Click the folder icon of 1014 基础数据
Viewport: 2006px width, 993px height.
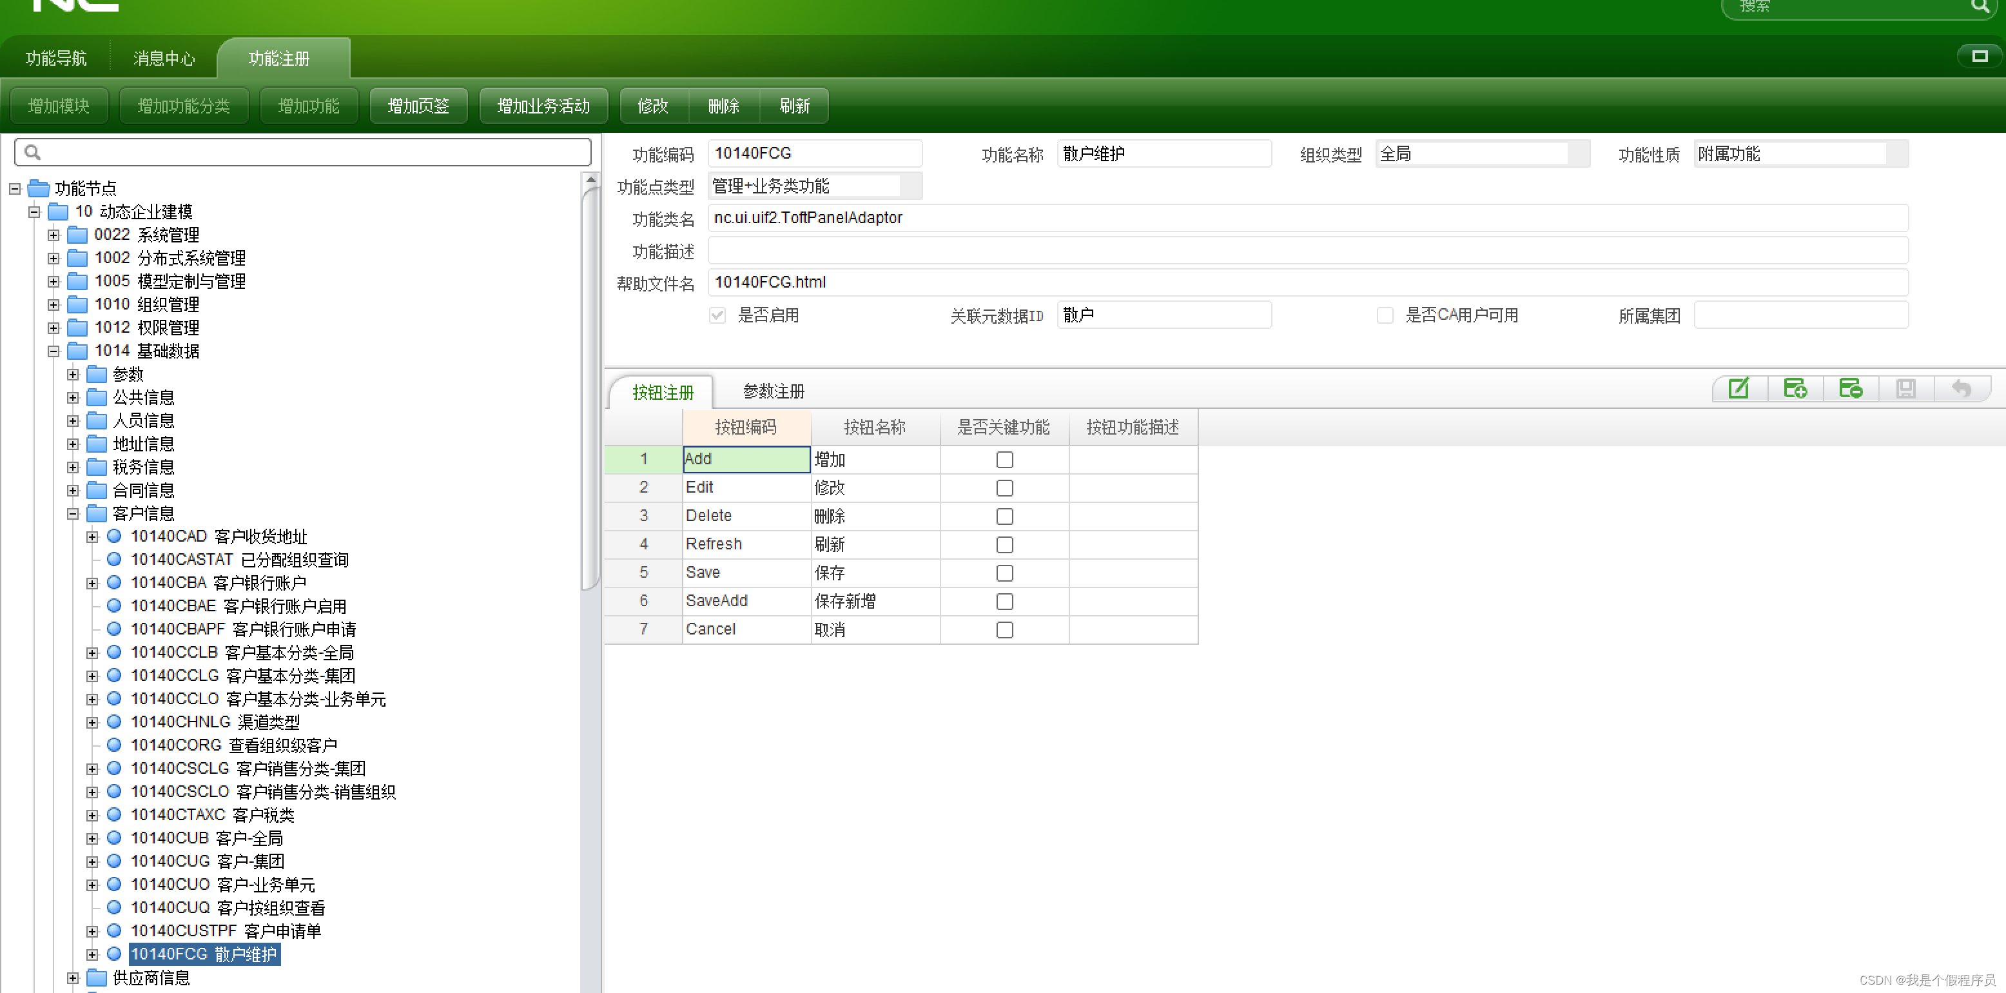(x=77, y=351)
